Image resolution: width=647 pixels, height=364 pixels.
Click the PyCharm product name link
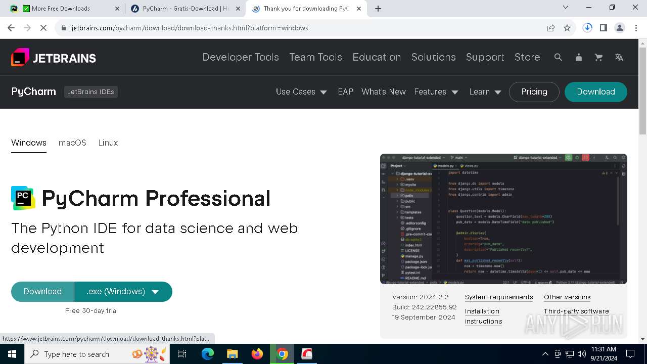coord(33,92)
